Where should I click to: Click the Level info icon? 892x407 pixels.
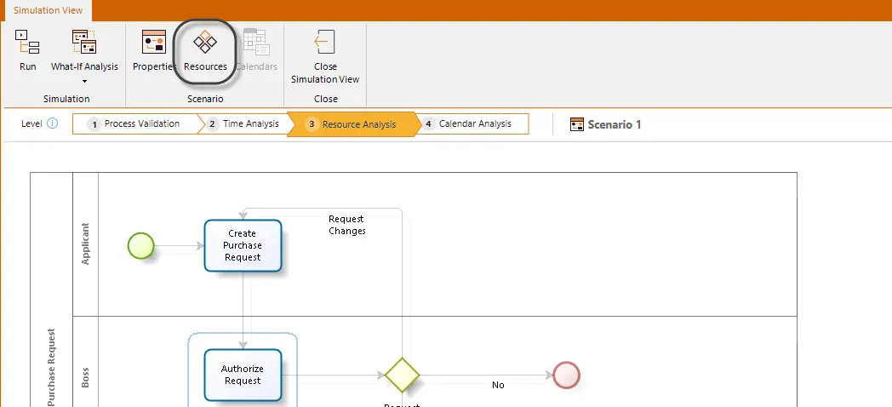pyautogui.click(x=52, y=123)
